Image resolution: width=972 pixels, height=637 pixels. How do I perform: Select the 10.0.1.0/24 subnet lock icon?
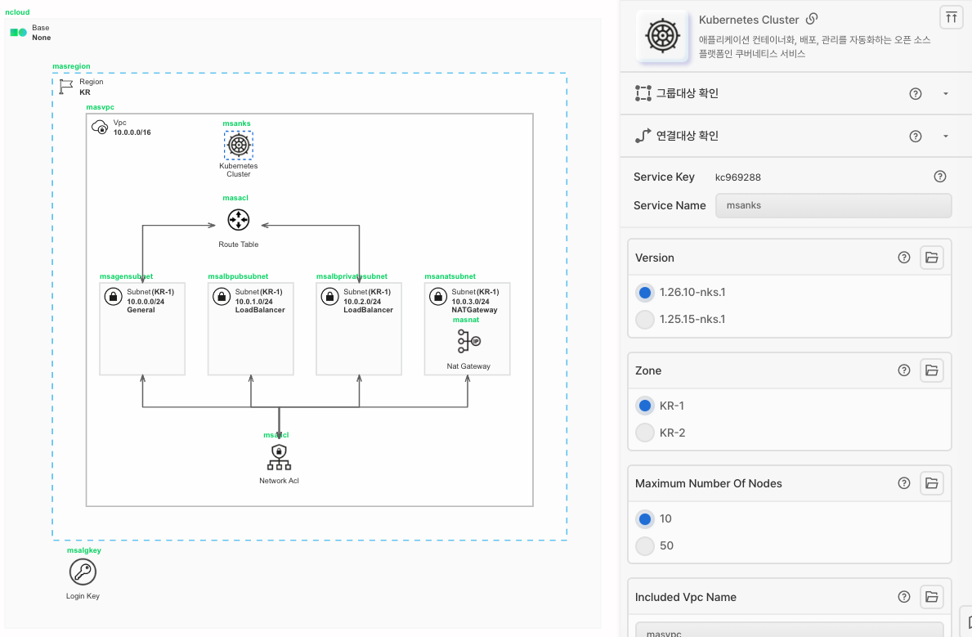222,297
